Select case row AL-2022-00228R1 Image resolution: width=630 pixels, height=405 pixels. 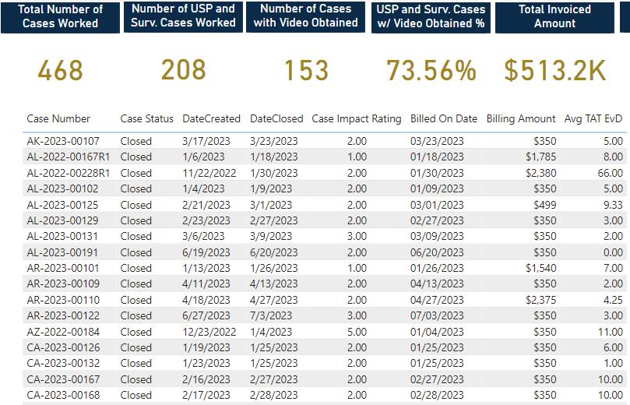(x=325, y=173)
